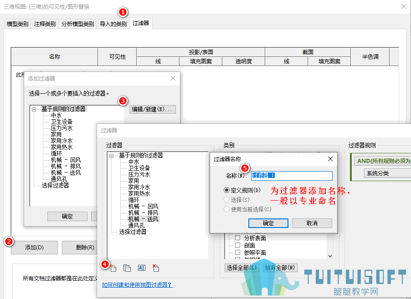Select 循环 in the 过滤器 dialog tree
Image resolution: width=411 pixels, height=299 pixels.
[x=134, y=200]
